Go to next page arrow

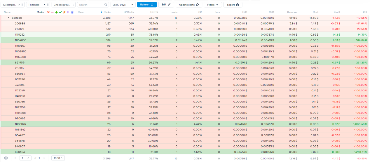click(x=44, y=158)
